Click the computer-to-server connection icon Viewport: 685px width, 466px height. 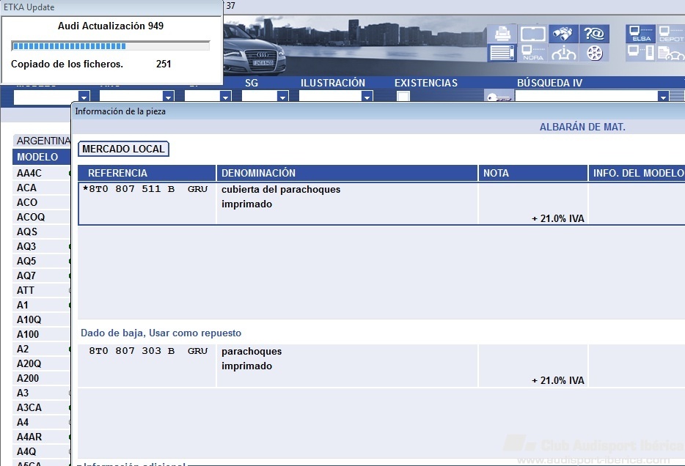640,53
